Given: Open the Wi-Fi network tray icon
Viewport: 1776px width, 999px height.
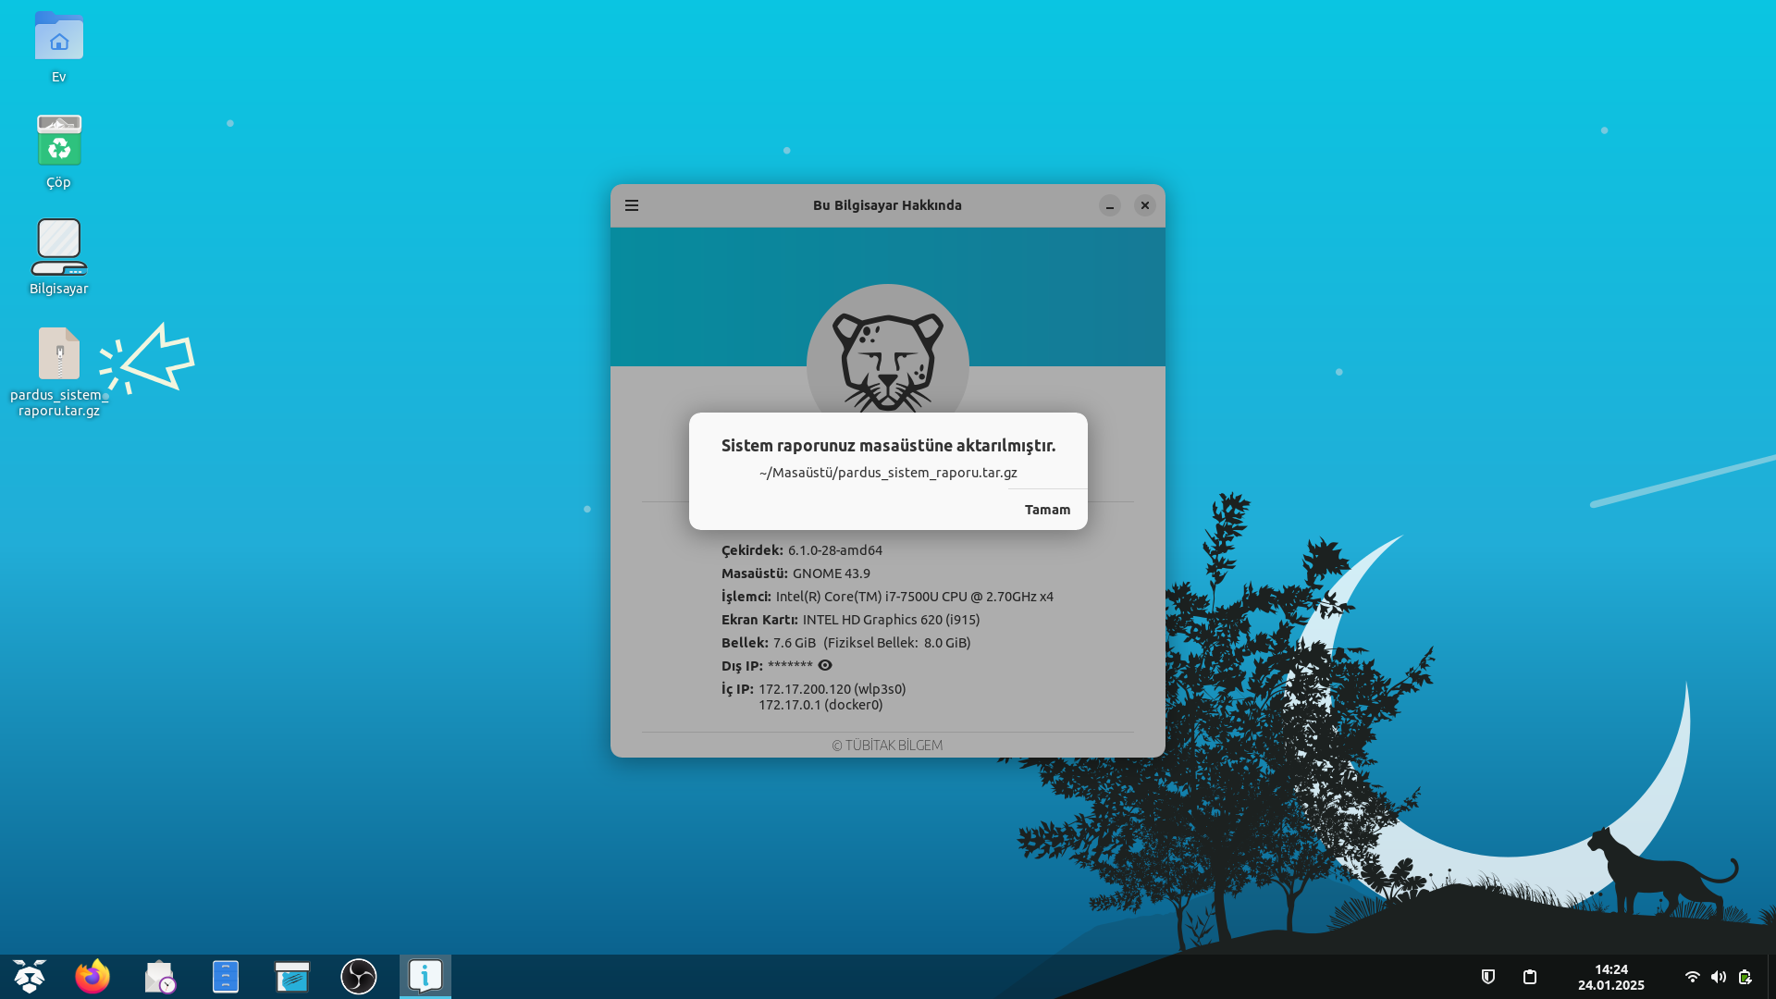Looking at the screenshot, I should [1692, 977].
